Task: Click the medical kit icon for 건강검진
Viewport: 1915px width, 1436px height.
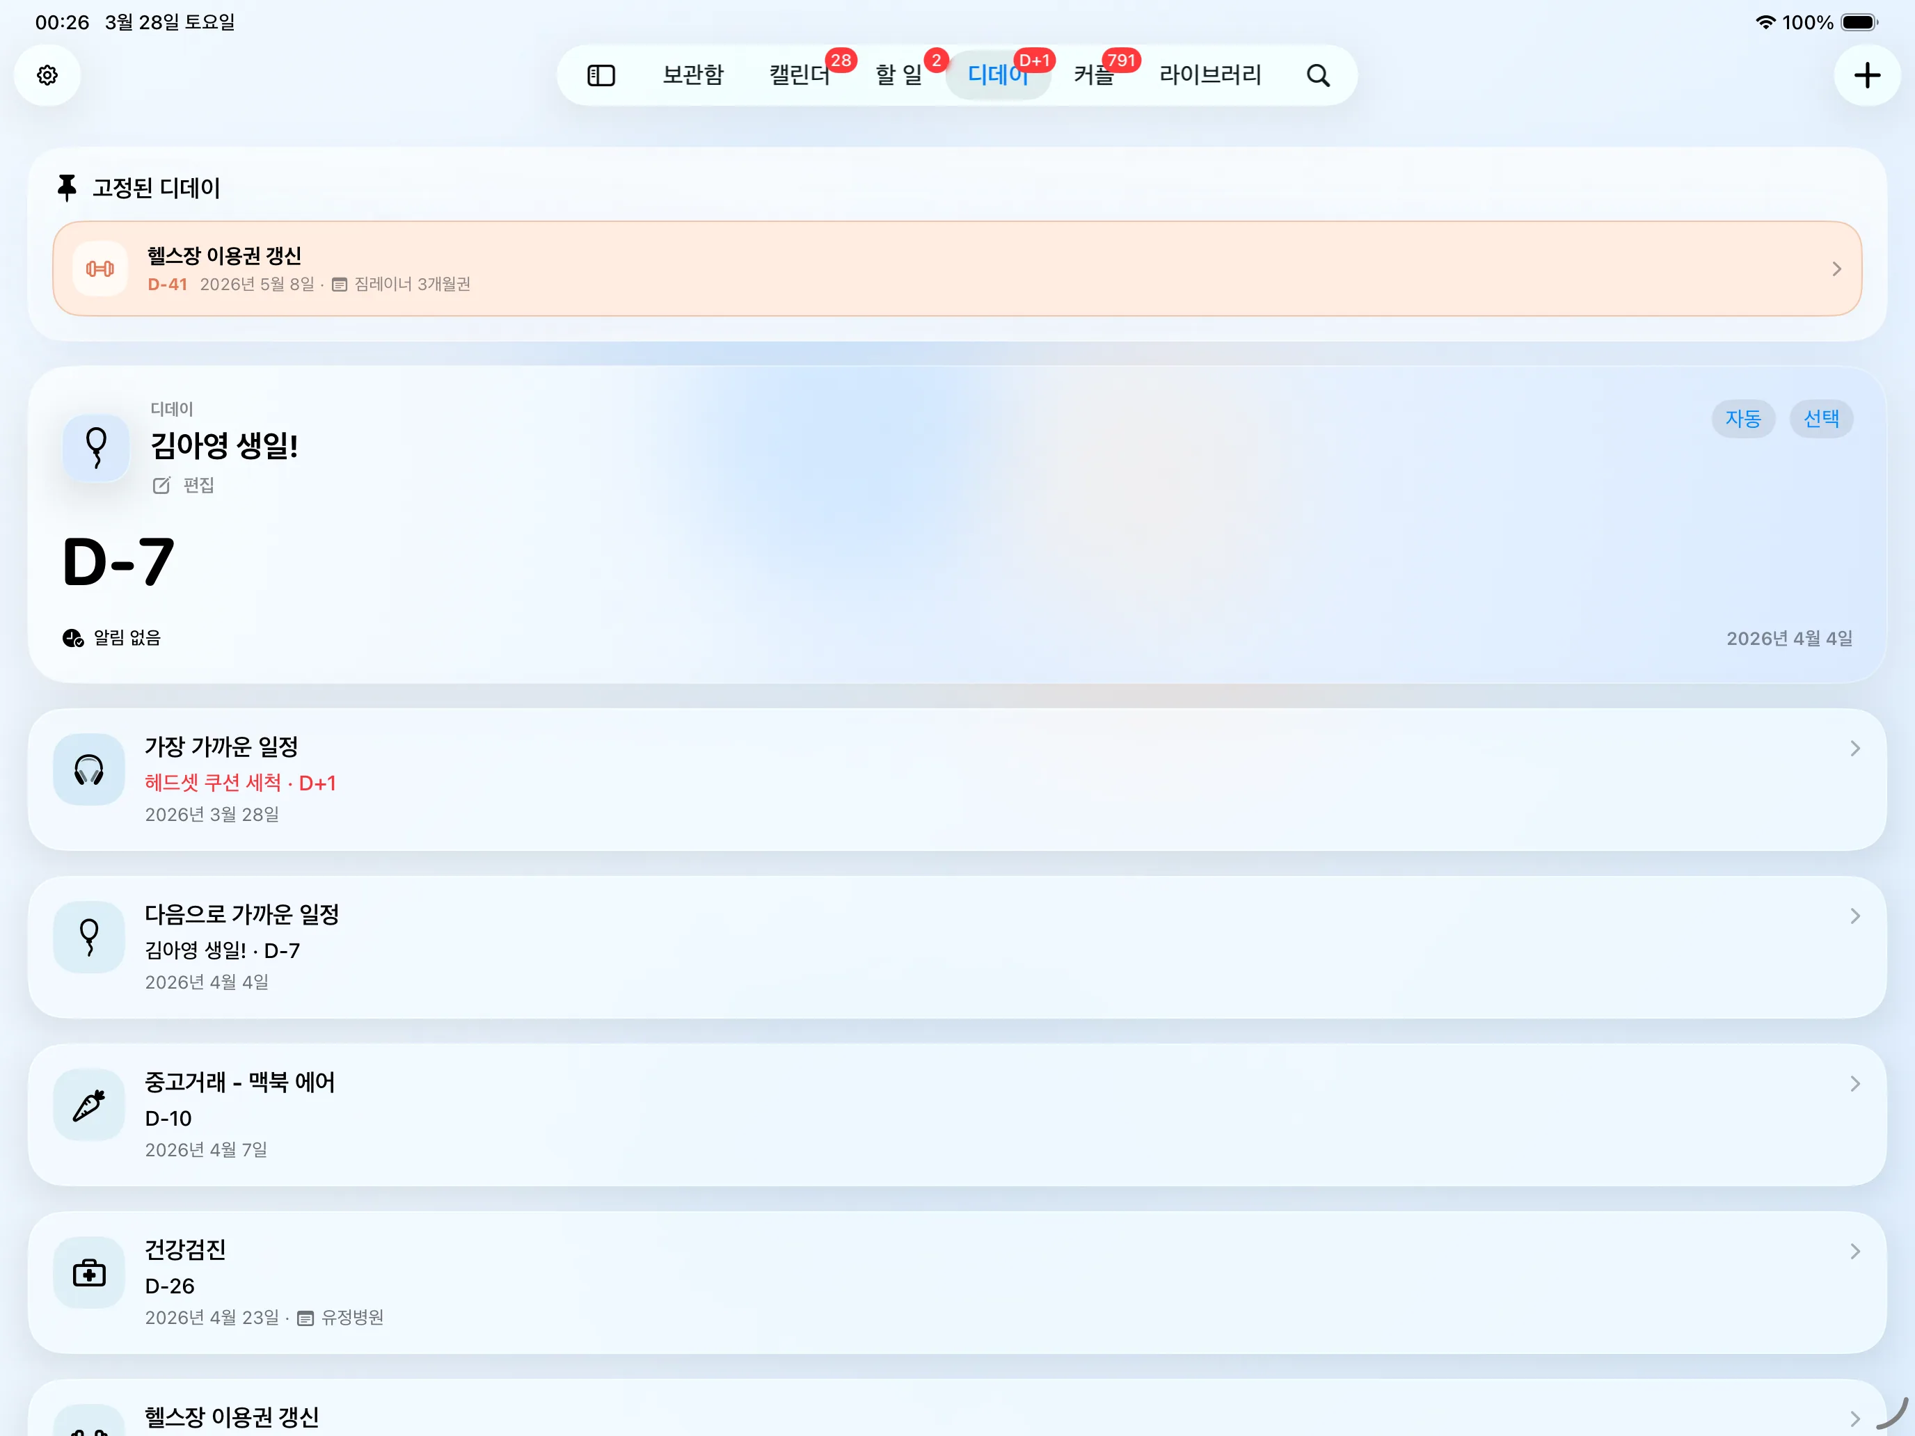Action: (x=89, y=1273)
